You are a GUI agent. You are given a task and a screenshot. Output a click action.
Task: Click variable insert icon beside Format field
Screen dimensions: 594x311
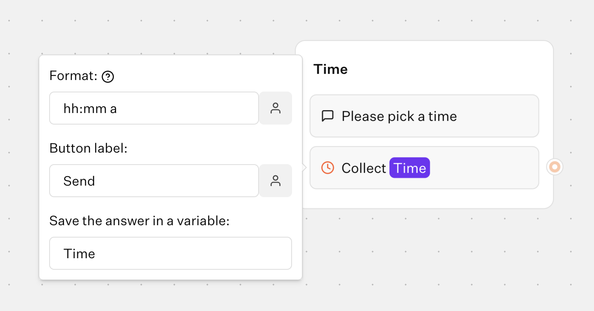point(276,108)
